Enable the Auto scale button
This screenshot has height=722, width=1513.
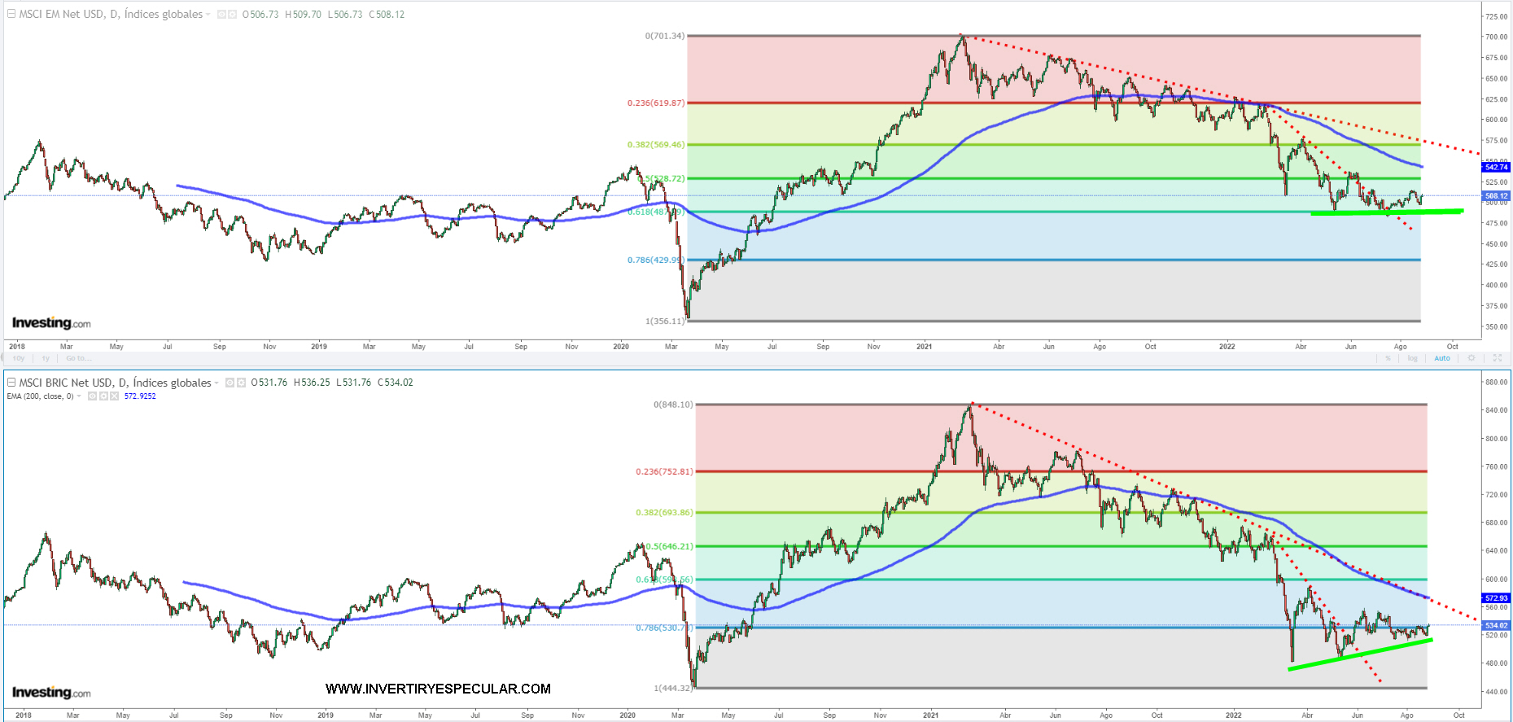click(x=1441, y=358)
